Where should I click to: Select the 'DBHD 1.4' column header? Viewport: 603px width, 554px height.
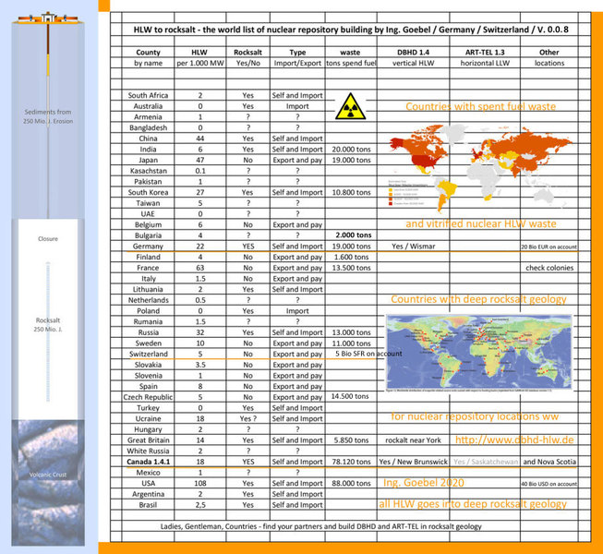pyautogui.click(x=404, y=54)
